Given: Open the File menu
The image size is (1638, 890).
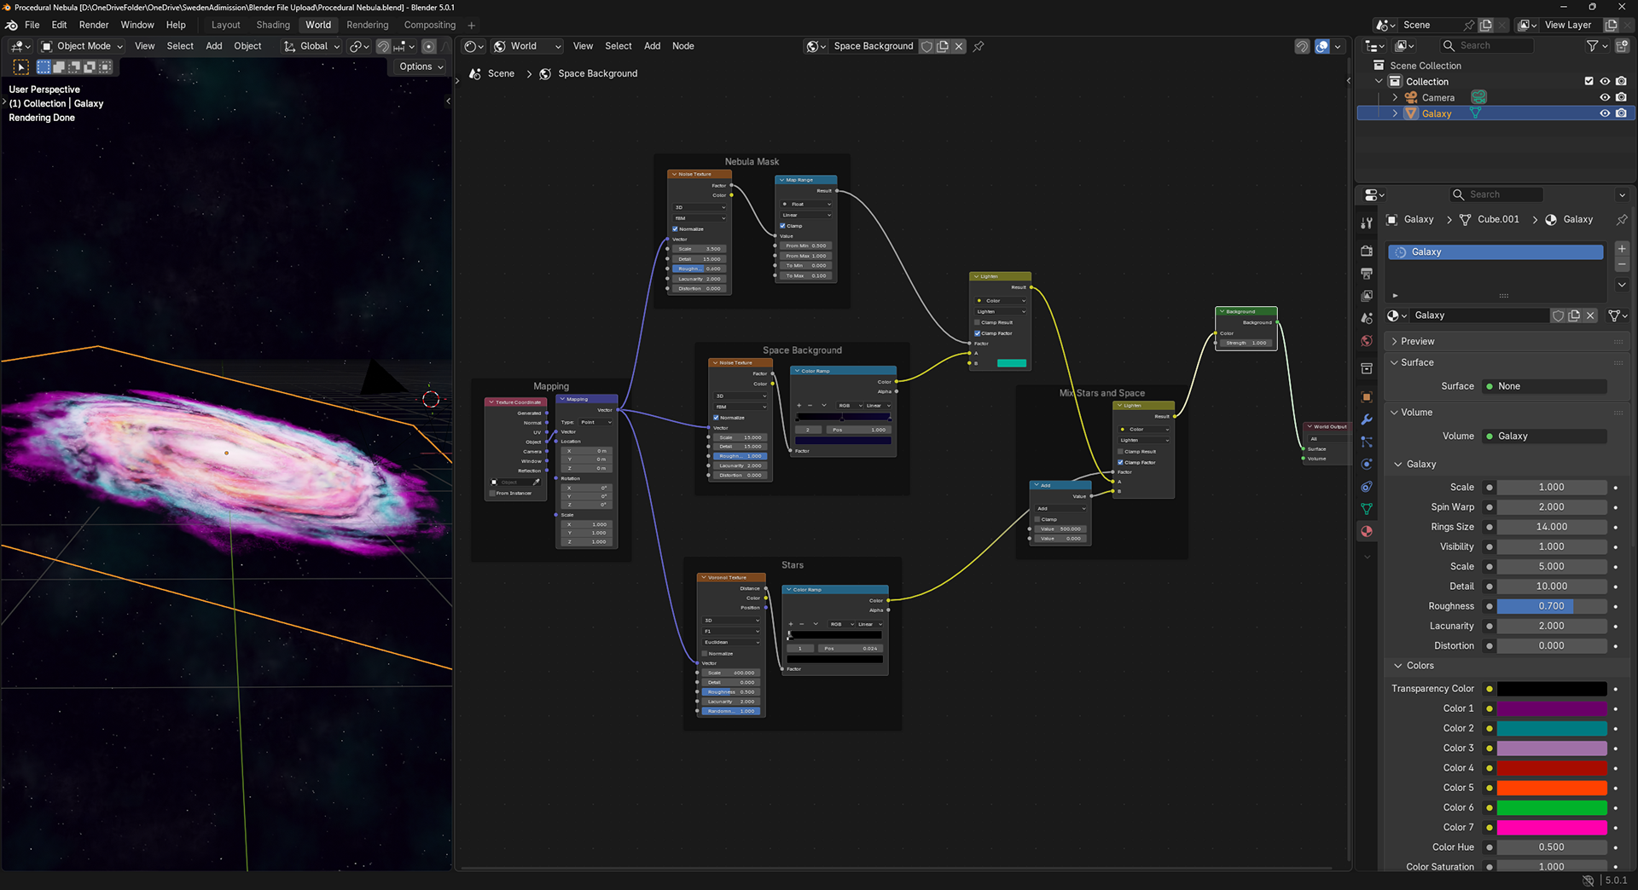Looking at the screenshot, I should [32, 25].
